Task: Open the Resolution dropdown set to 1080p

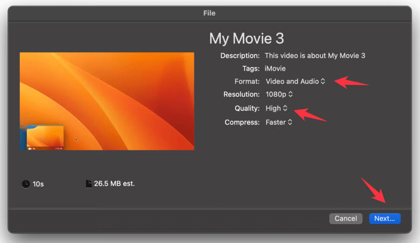Action: point(279,94)
